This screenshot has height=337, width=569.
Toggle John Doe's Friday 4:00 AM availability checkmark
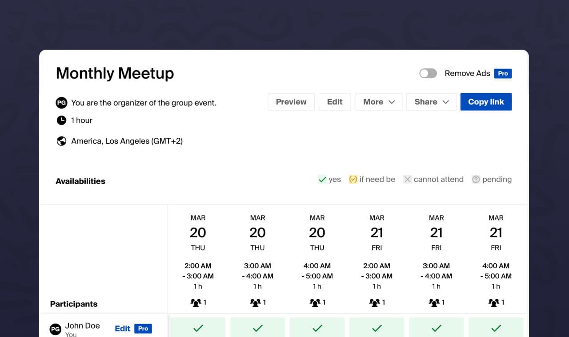click(x=496, y=328)
